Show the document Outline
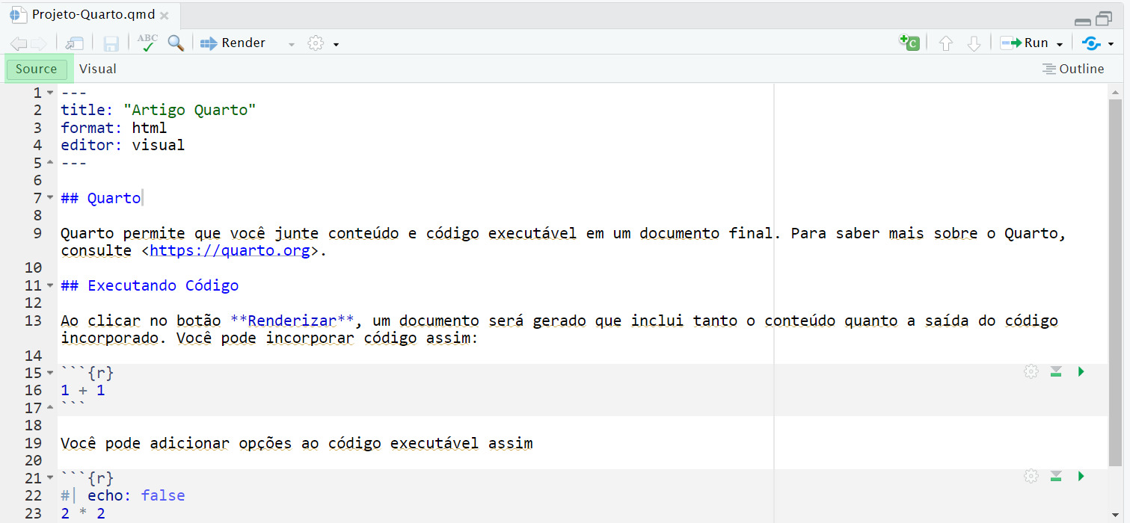Viewport: 1130px width, 523px height. 1073,69
